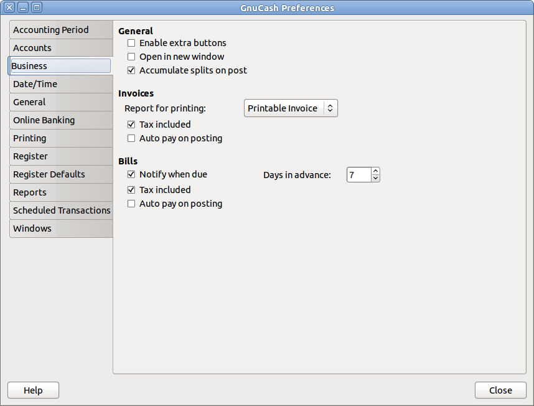534x406 pixels.
Task: Go to the Scheduled Transactions tab
Action: click(x=62, y=210)
